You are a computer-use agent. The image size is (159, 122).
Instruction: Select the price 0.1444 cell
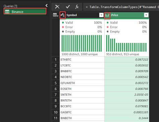click(126, 118)
